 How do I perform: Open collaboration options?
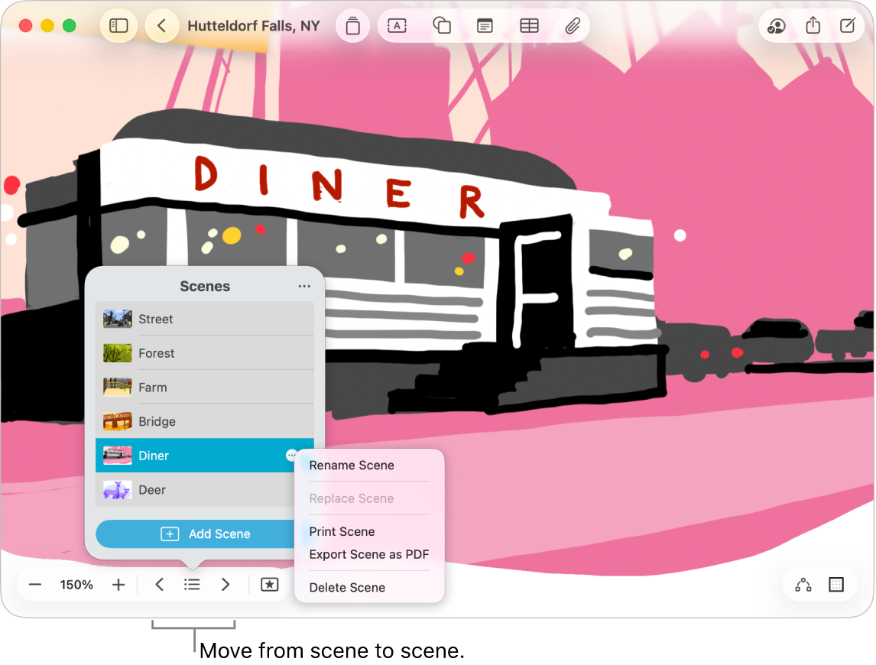pos(776,25)
